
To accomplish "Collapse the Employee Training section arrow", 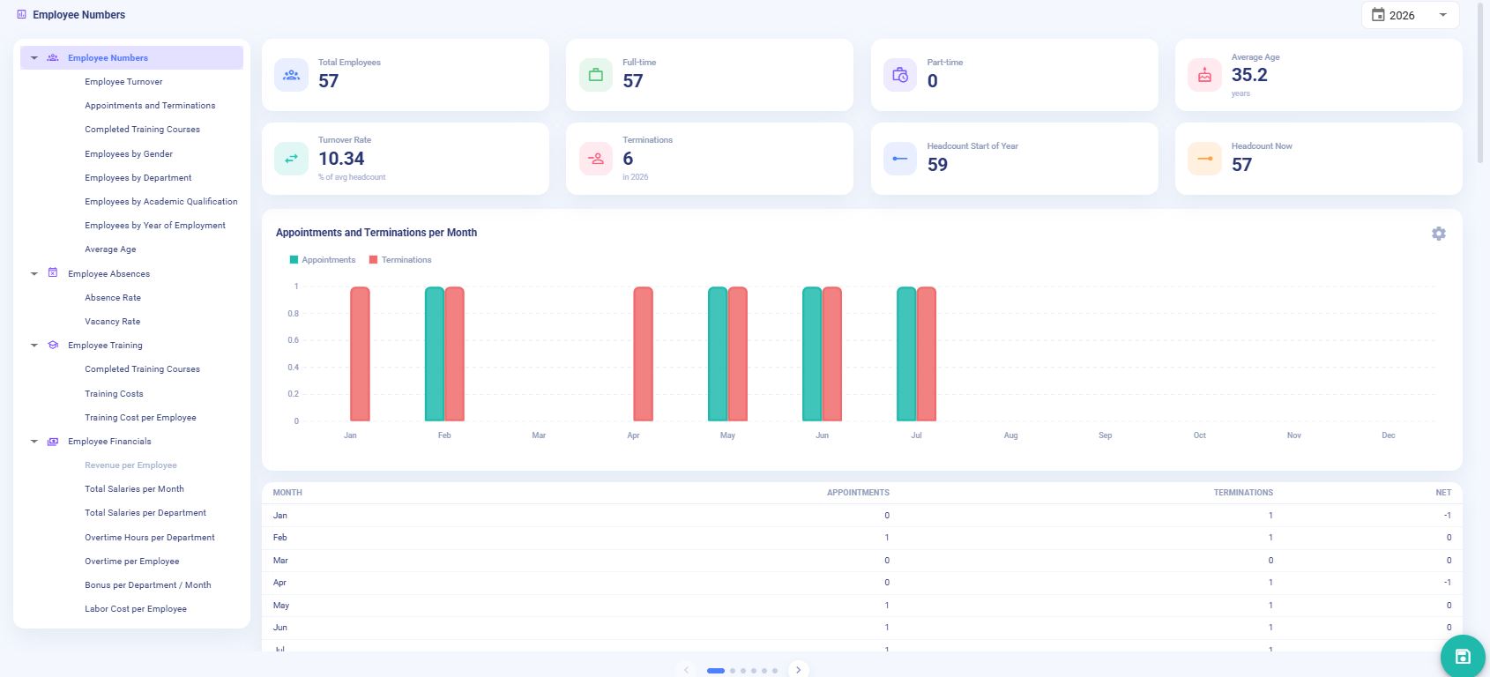I will [x=34, y=346].
